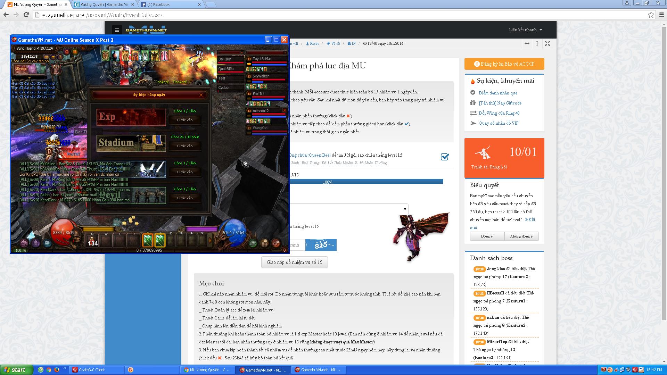The image size is (667, 375).
Task: Open the gear settings icon in game
Action: 276,243
